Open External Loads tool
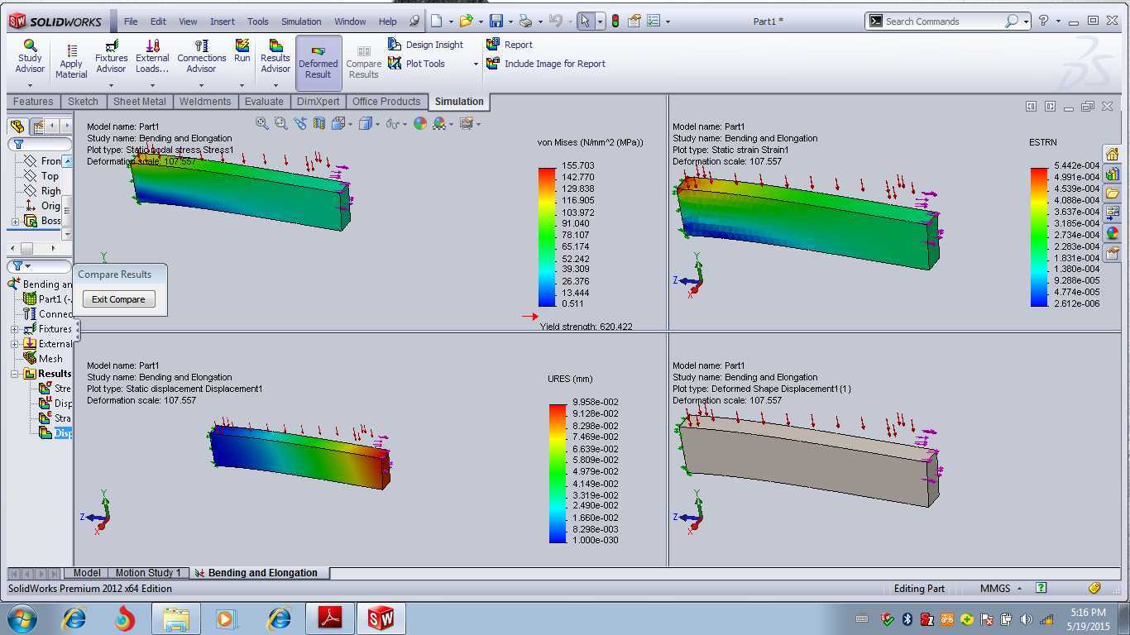 (152, 56)
